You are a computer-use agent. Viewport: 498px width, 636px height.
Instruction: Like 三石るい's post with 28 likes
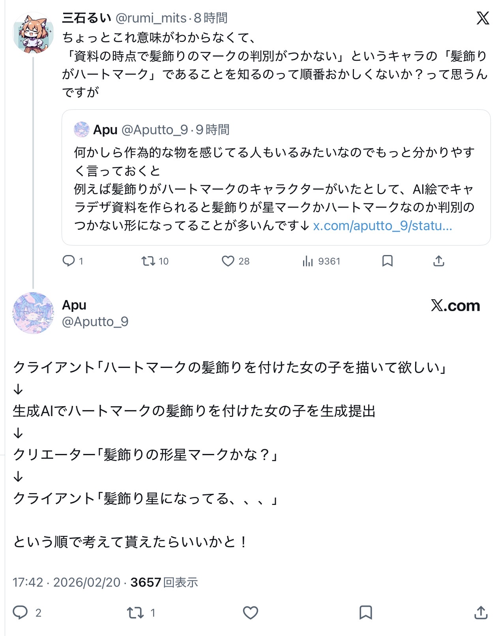click(228, 261)
